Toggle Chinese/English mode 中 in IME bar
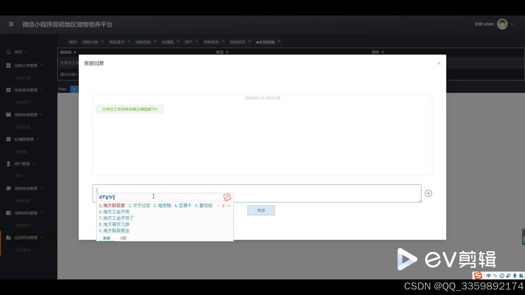 coord(488,276)
